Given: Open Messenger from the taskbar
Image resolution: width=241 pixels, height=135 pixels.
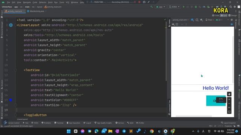Looking at the screenshot, I should [x=82, y=131].
